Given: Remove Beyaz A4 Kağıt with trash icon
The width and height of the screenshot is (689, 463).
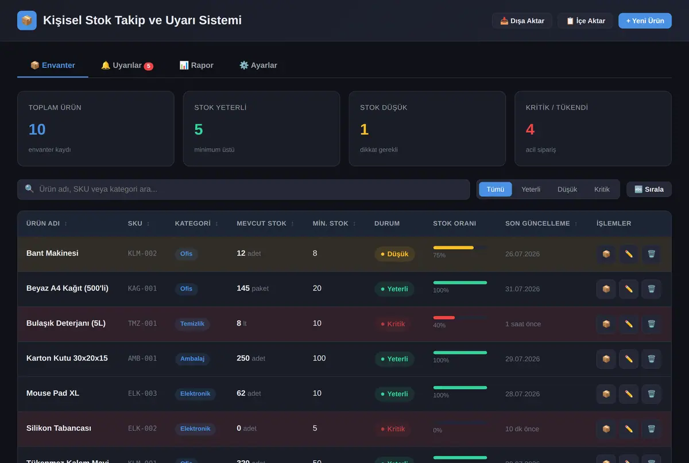Looking at the screenshot, I should (651, 289).
